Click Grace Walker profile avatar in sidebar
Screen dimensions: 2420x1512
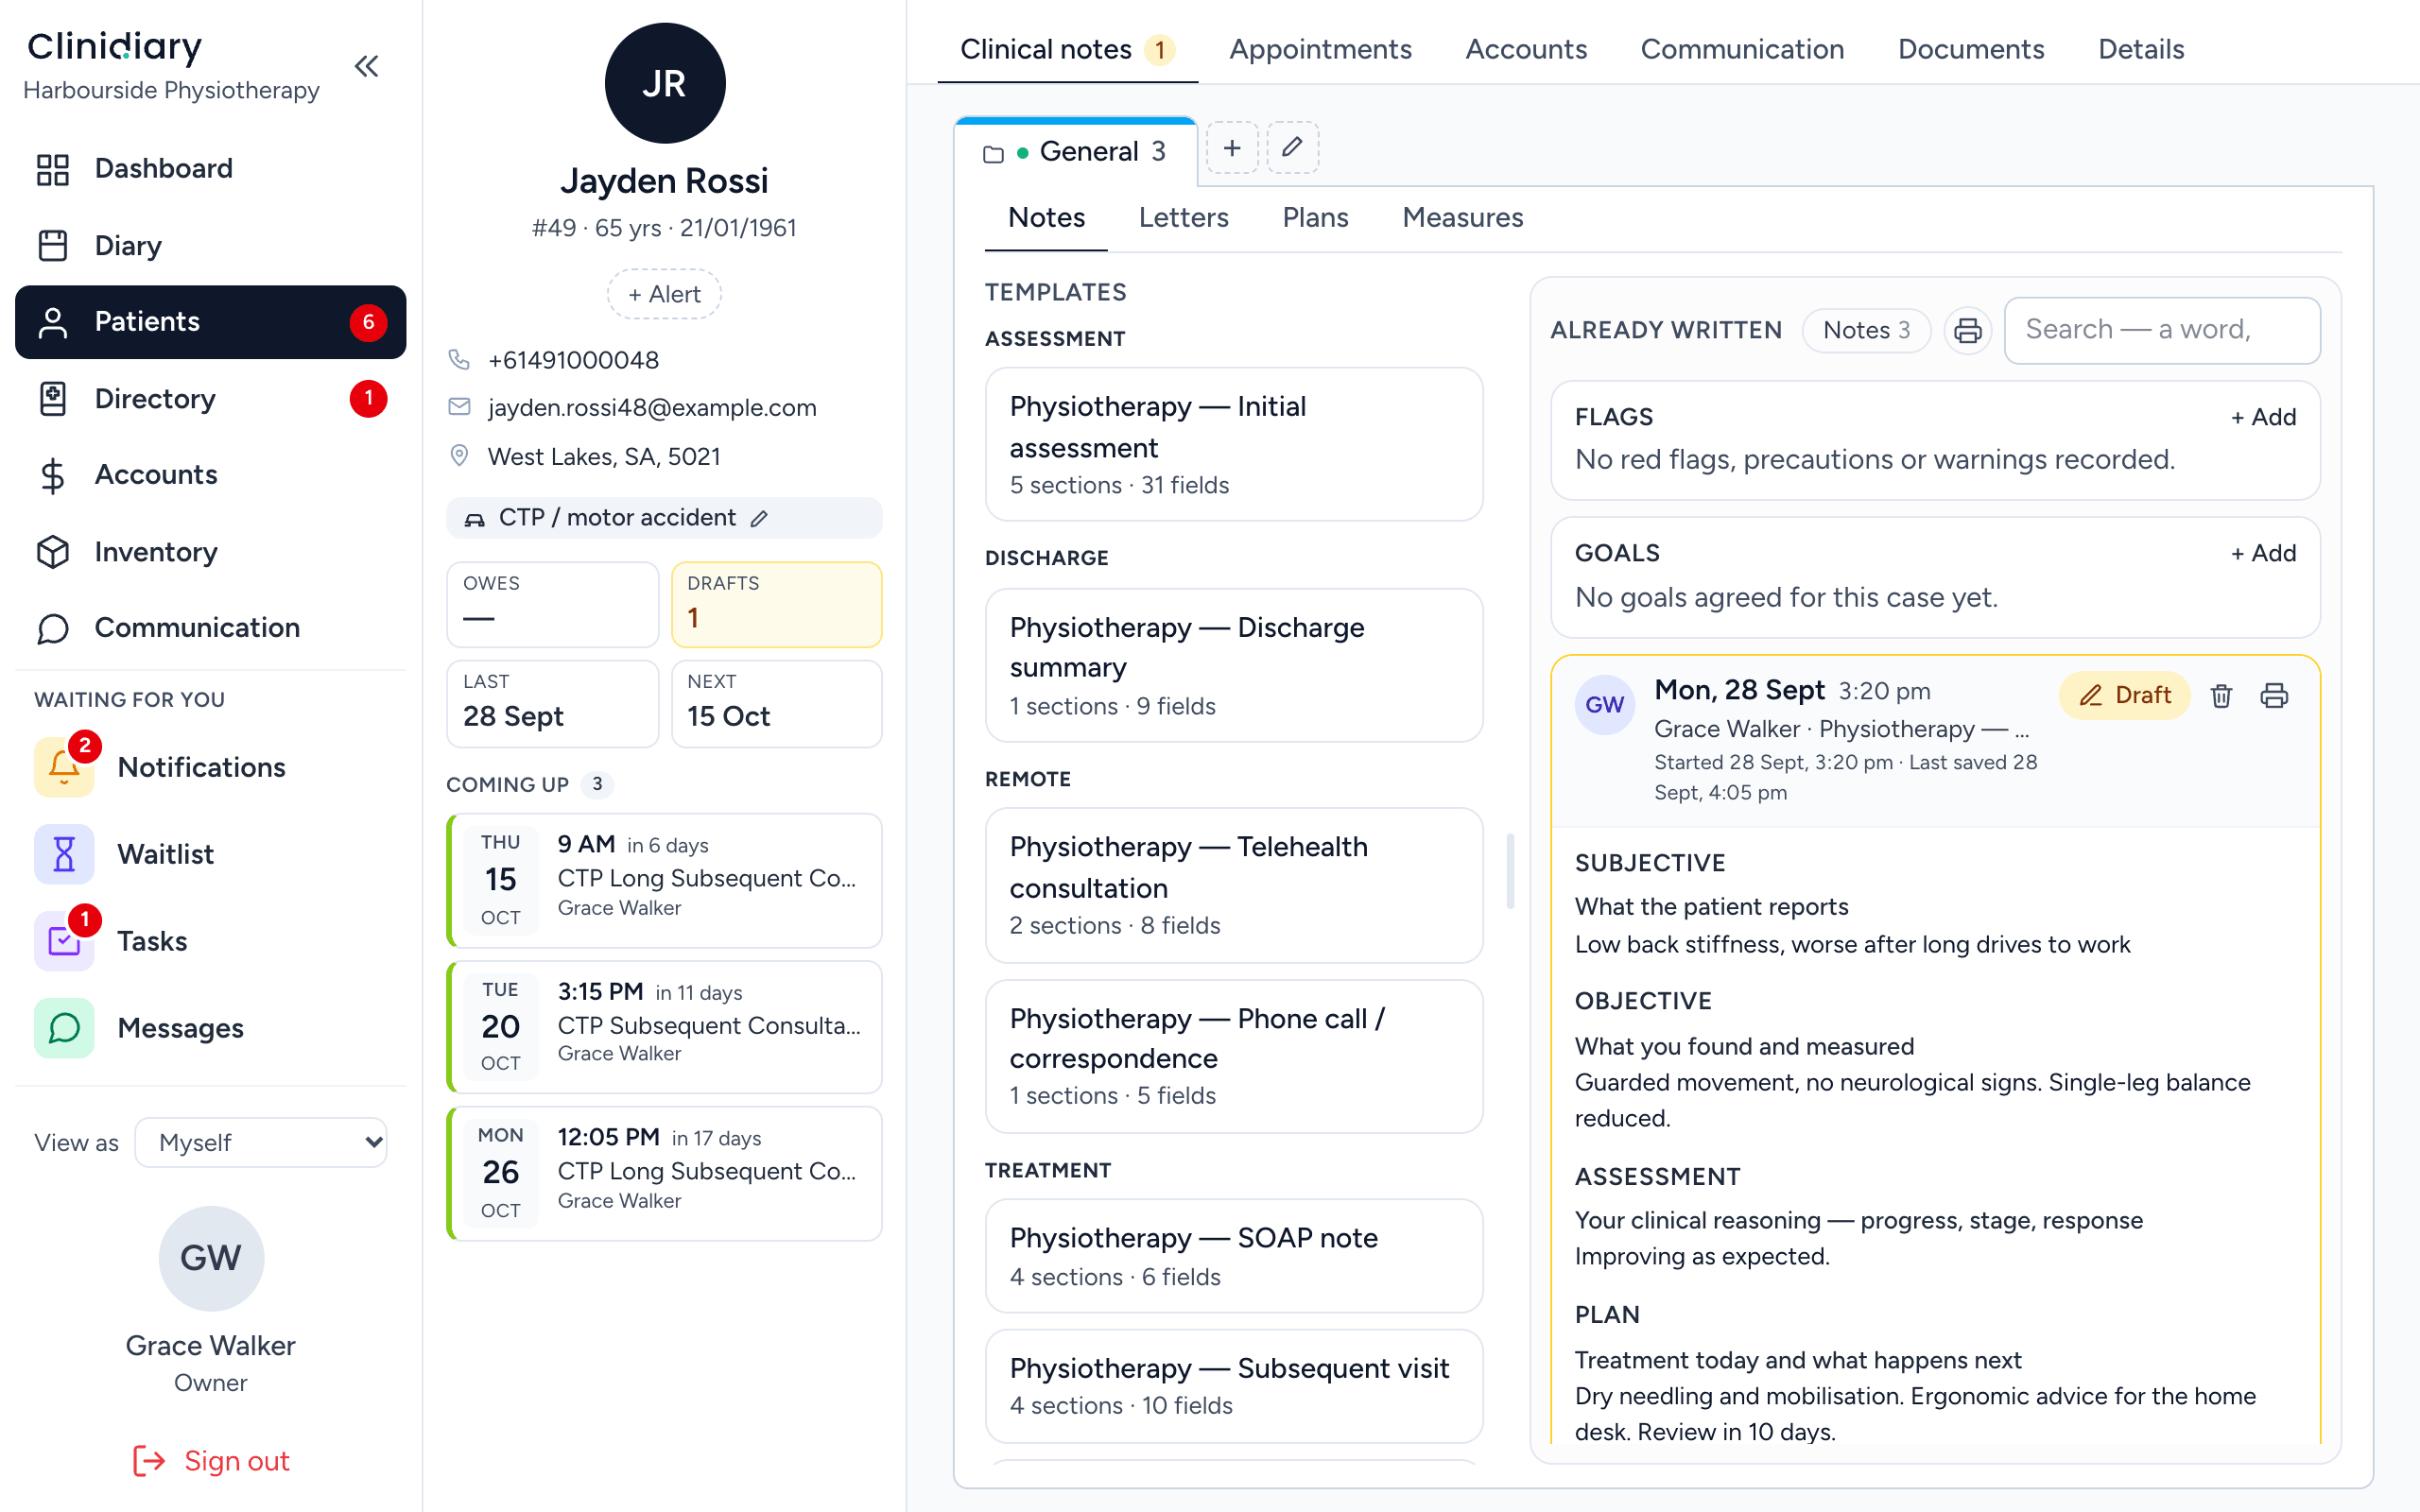(211, 1258)
